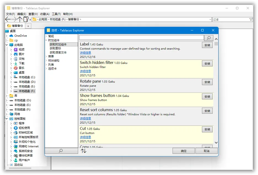Screen dimensions: 258x175
Task: Click the new tab page icon in toolbar
Action: coord(26,19)
